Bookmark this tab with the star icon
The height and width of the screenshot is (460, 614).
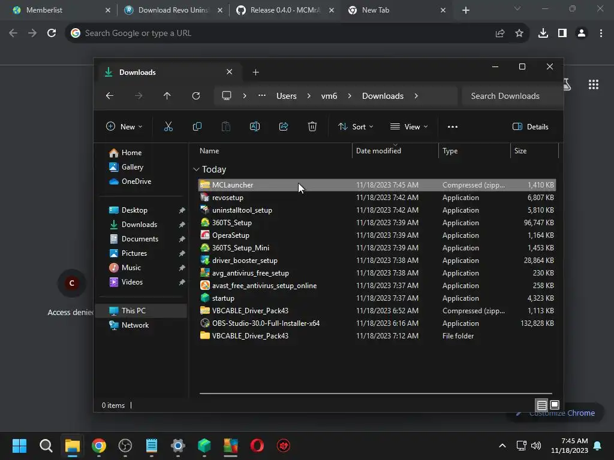[x=519, y=34]
